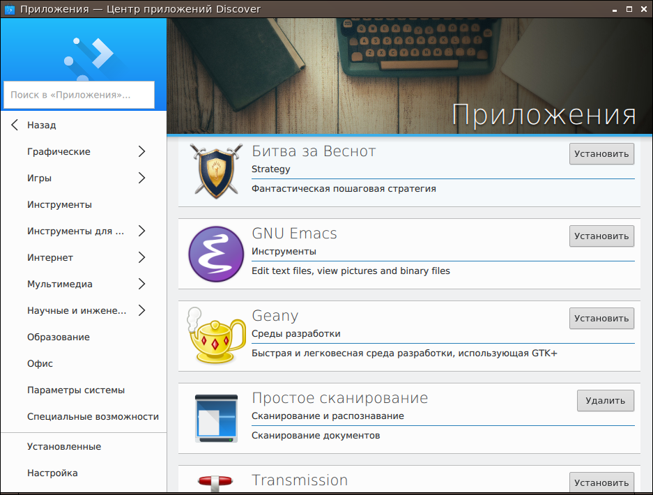Open the Установленные section
Image resolution: width=653 pixels, height=495 pixels.
(64, 447)
